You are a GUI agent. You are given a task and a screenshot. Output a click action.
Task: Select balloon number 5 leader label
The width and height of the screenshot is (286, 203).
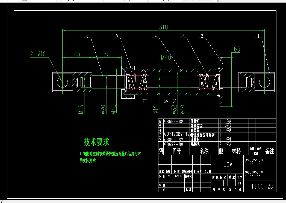(117, 36)
